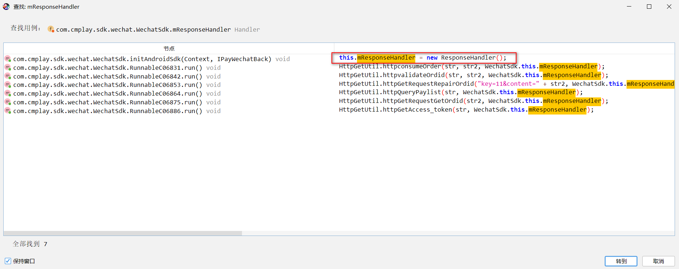Viewport: 679px width, 269px height.
Task: Click the horizontal scrollbar in results table
Action: 123,233
